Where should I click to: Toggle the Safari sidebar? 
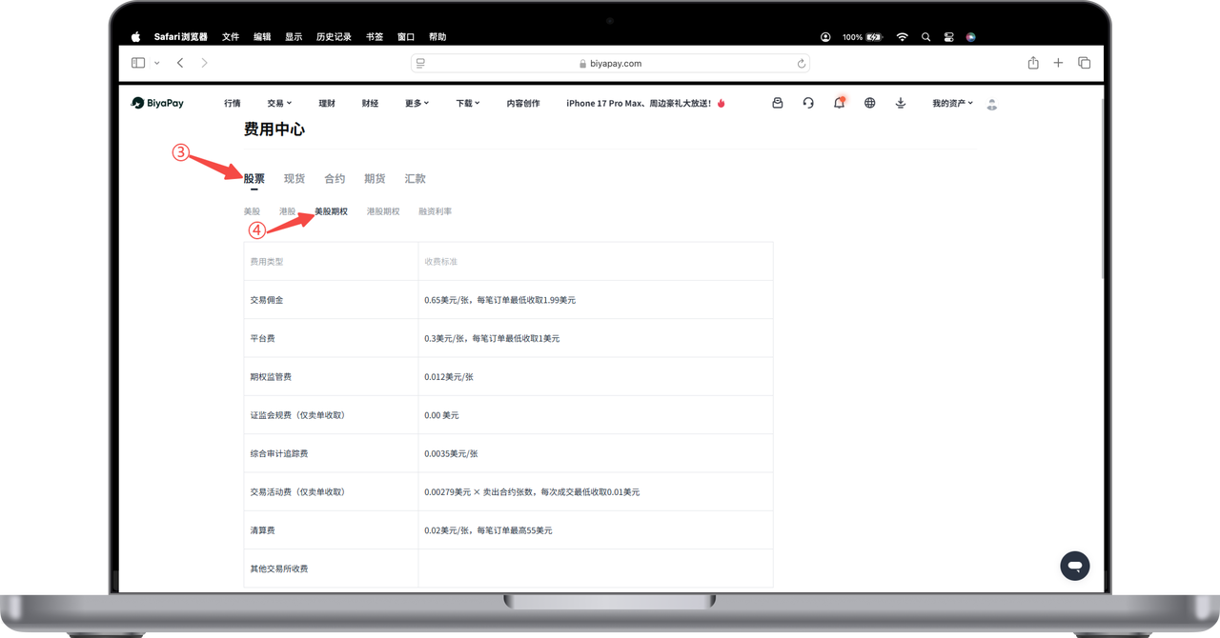point(138,63)
